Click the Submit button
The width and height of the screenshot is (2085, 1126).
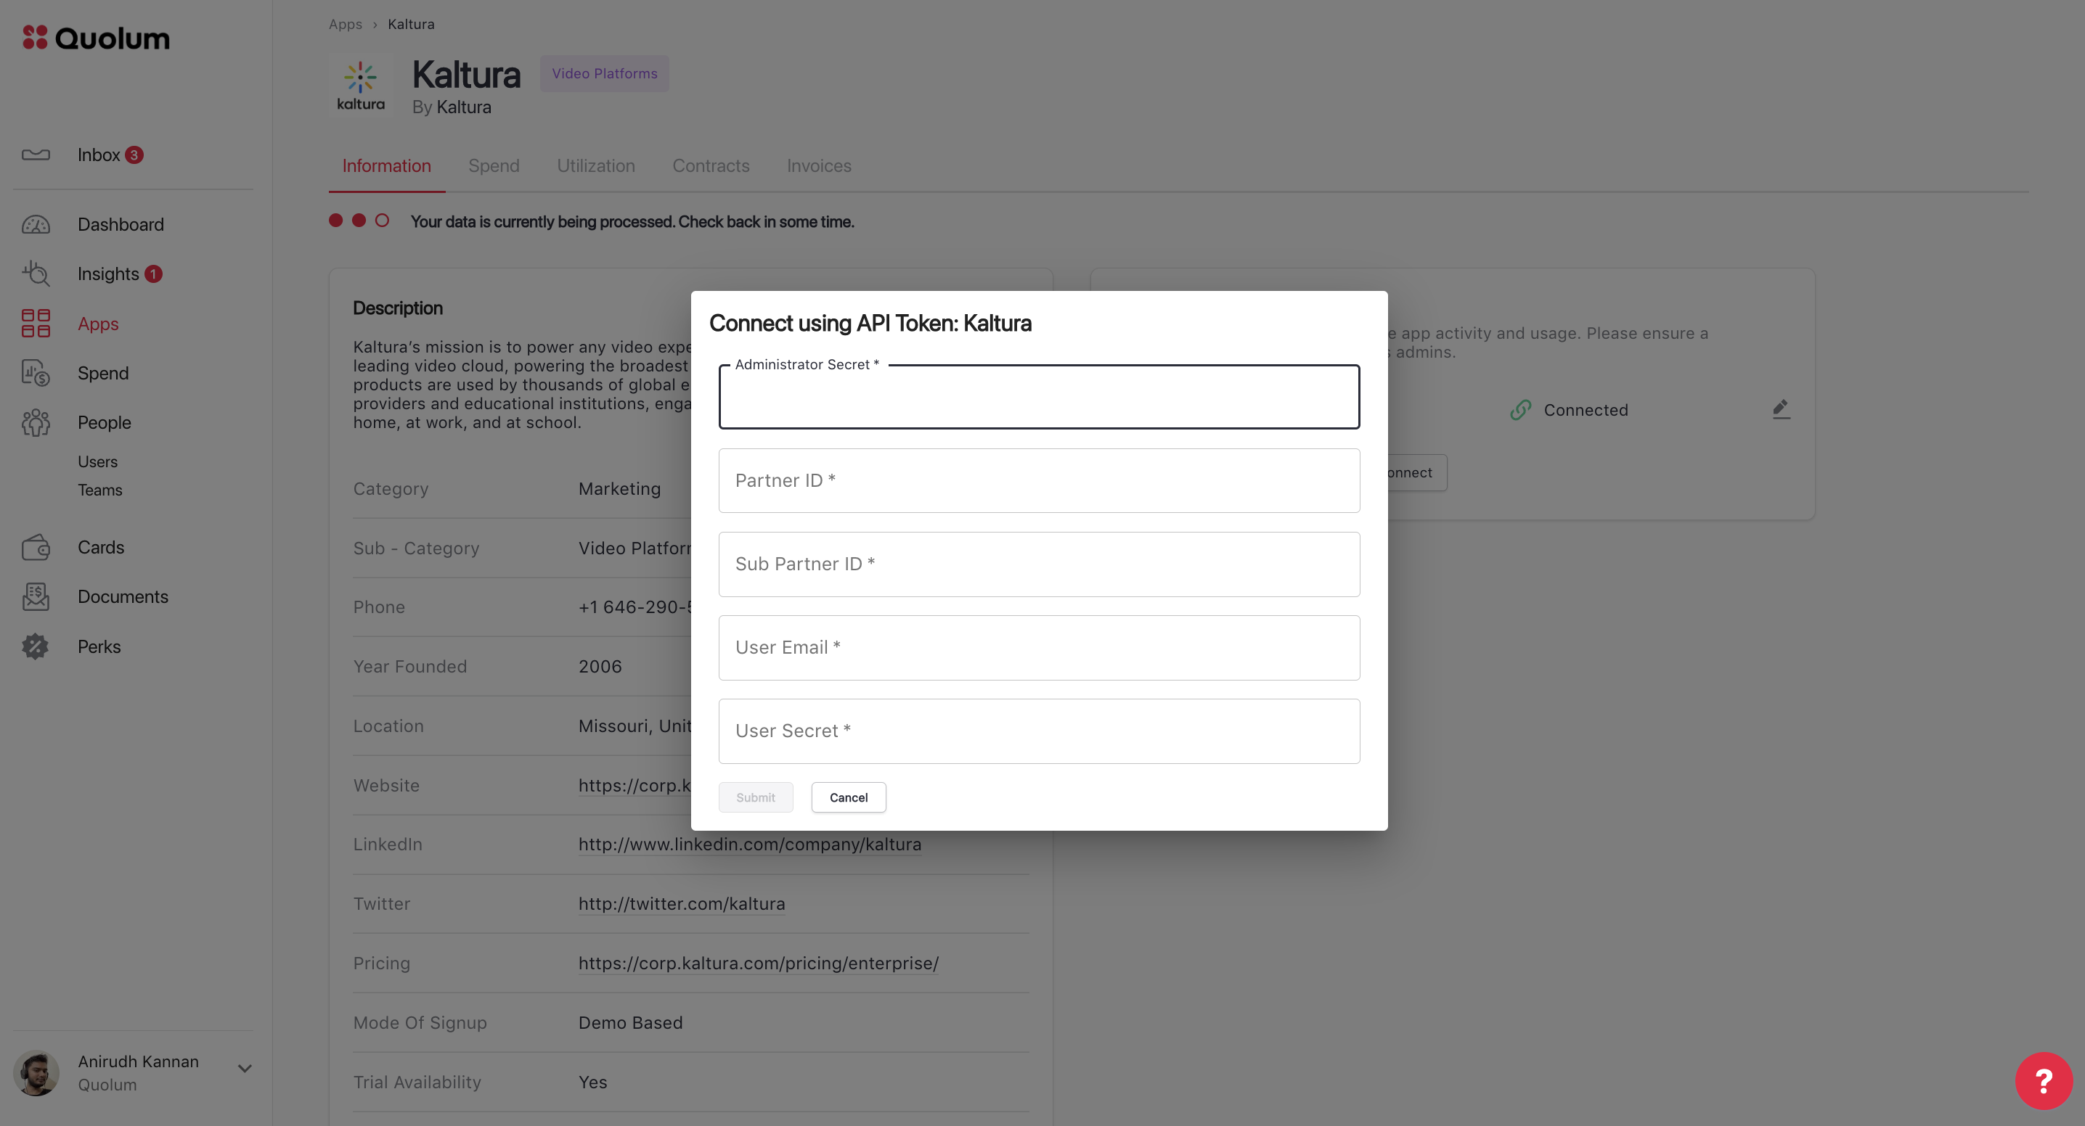pos(755,797)
